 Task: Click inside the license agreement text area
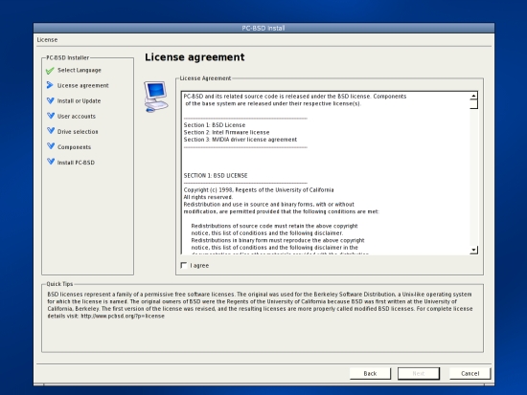coord(326,173)
